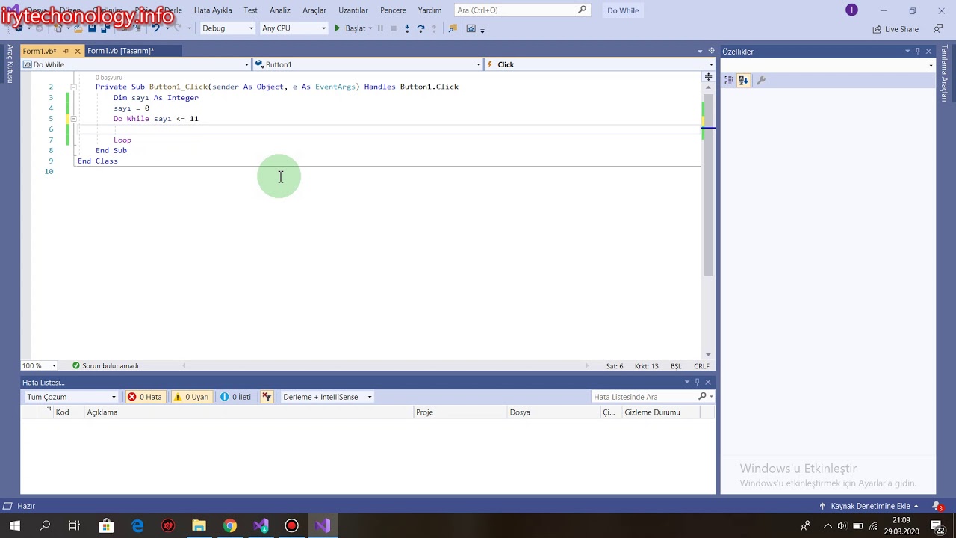This screenshot has width=956, height=538.
Task: Open the Başlat dropdown arrow
Action: click(370, 28)
